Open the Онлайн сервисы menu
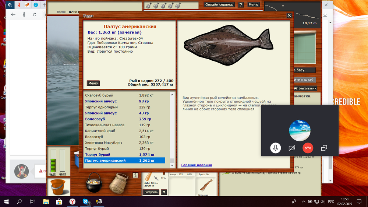This screenshot has width=368, height=207. click(219, 5)
